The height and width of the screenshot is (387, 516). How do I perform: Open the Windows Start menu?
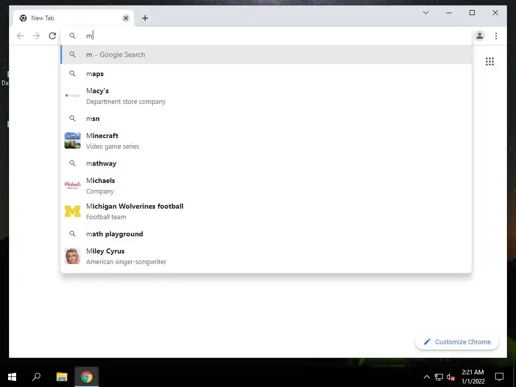(x=12, y=377)
